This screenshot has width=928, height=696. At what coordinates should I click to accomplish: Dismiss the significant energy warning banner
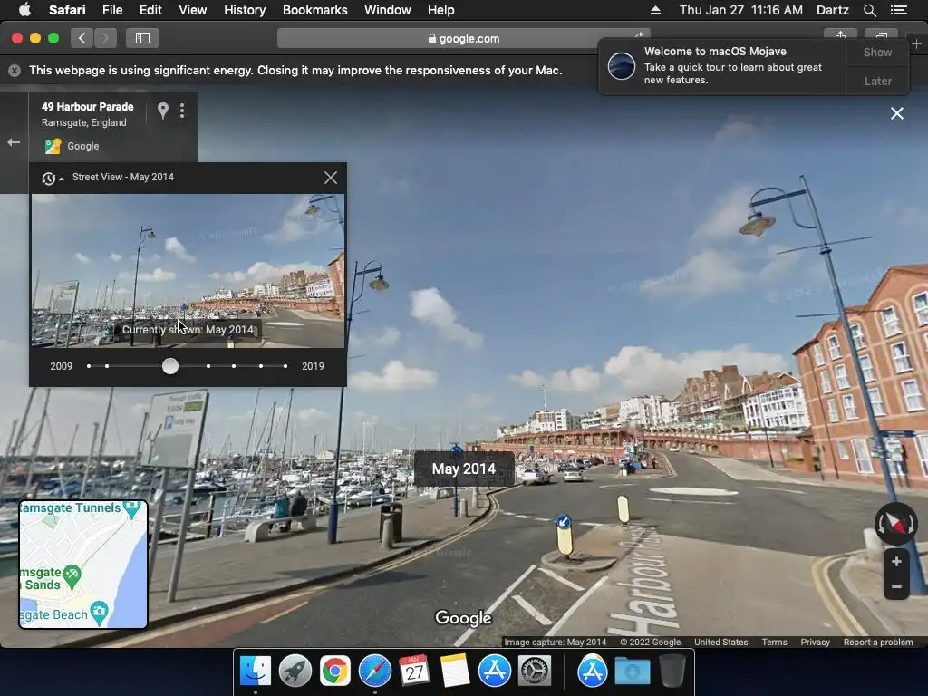(x=14, y=71)
